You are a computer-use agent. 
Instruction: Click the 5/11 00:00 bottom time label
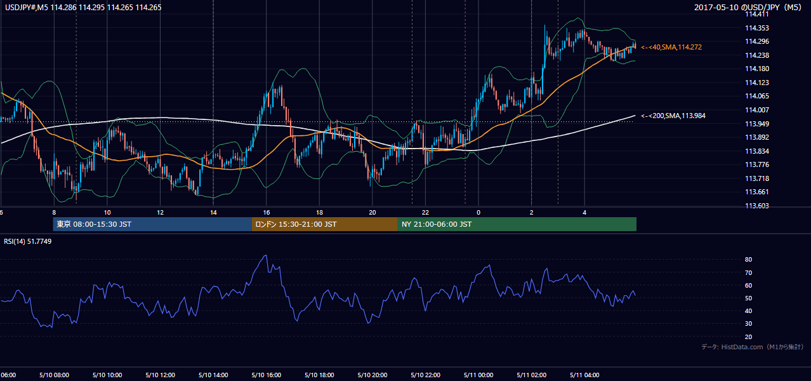[478, 375]
